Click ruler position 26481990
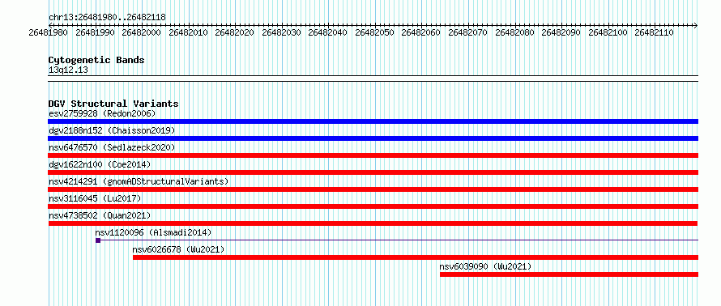The width and height of the screenshot is (721, 306). point(95,33)
